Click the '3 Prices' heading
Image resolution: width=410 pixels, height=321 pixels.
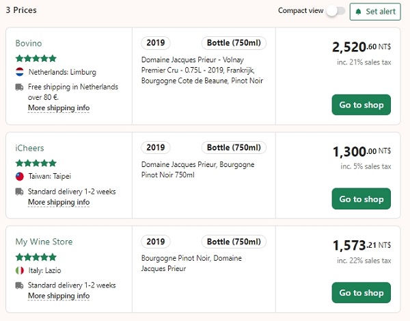(x=21, y=10)
